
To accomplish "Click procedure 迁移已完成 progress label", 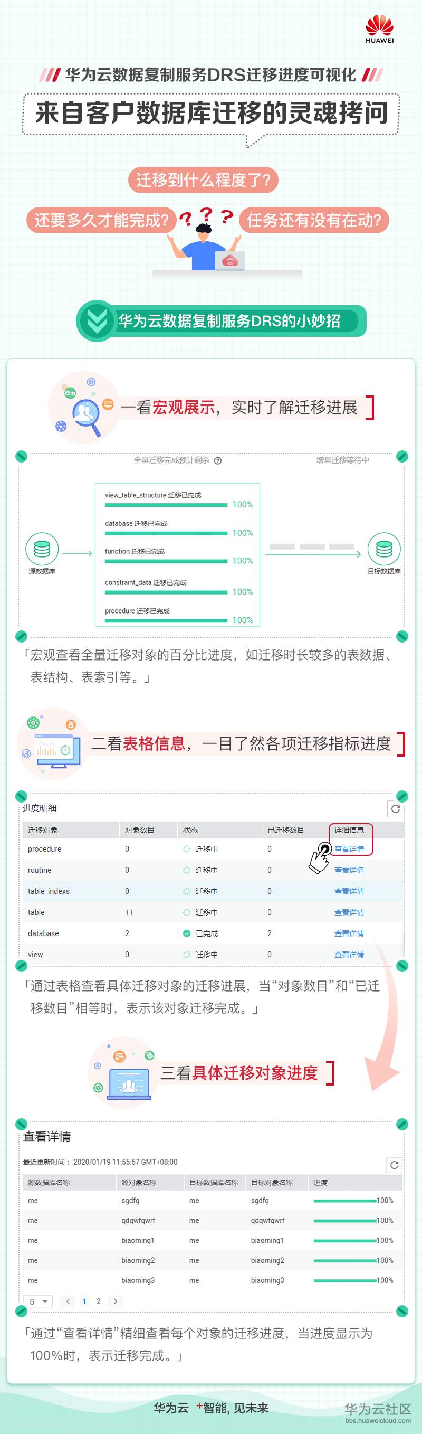I will point(137,611).
